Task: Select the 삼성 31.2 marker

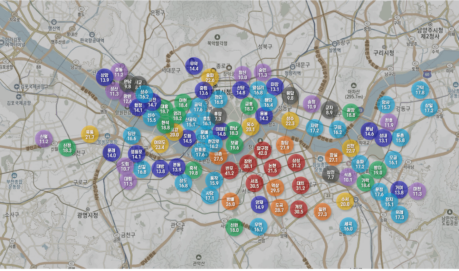Action: (x=296, y=163)
